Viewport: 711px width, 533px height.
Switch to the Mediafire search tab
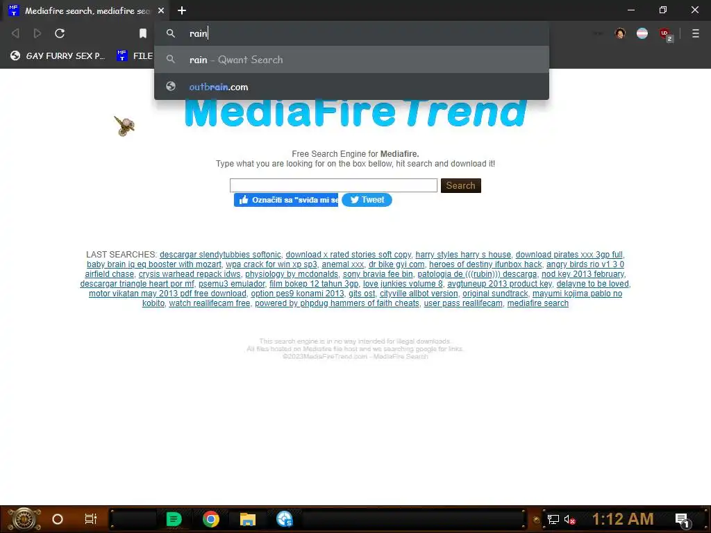click(x=87, y=10)
